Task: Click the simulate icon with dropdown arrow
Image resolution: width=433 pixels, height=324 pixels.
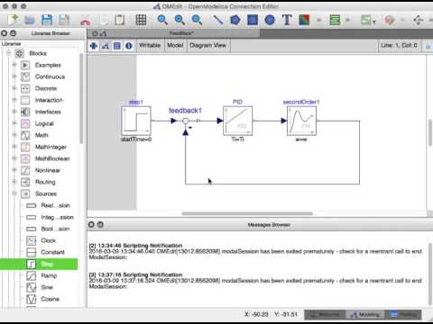Action: (368, 20)
